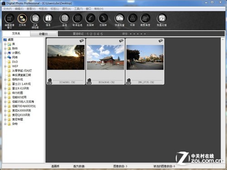Click 配方数据: in status bar
227x170 pixels.
(79, 166)
